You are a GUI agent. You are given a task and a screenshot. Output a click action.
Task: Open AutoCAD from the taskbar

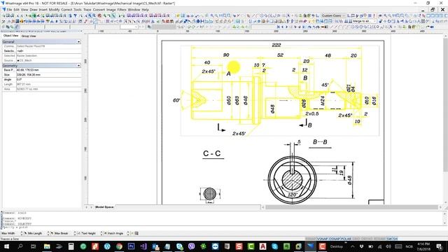[263, 246]
